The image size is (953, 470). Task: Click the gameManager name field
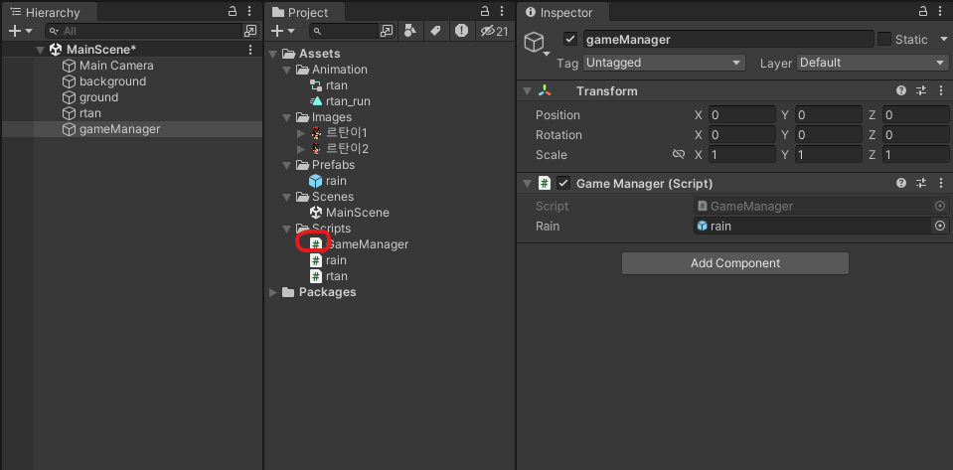(728, 40)
